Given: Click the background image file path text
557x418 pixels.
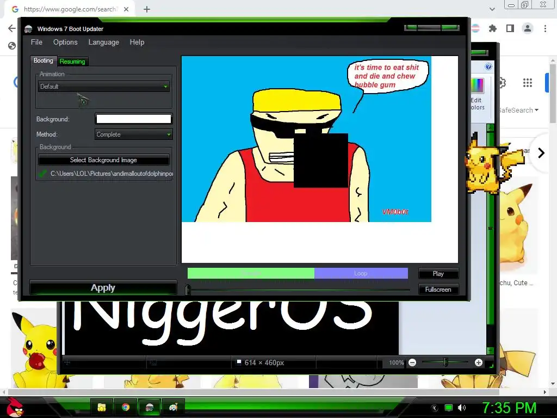Looking at the screenshot, I should click(112, 174).
